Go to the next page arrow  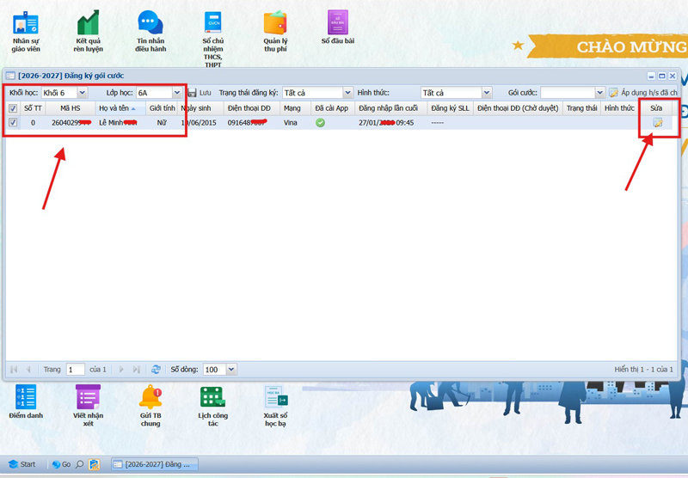pos(121,369)
